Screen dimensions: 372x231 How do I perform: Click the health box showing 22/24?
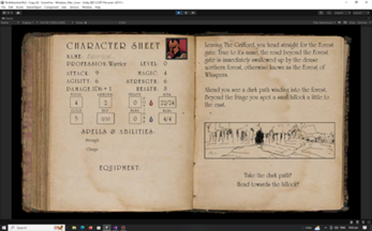click(x=167, y=103)
